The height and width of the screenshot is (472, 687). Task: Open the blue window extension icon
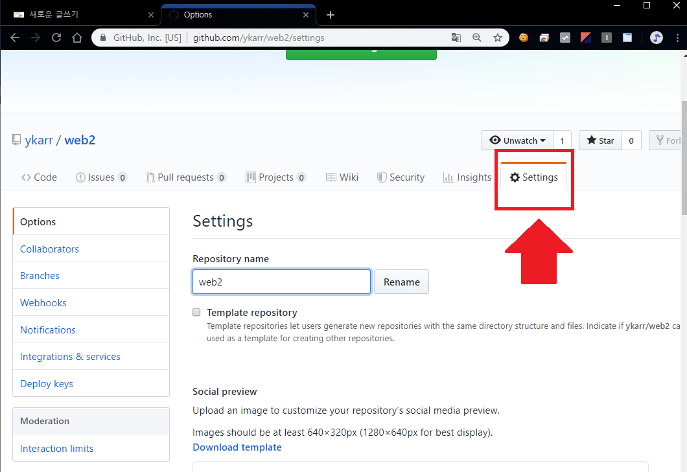coord(627,38)
